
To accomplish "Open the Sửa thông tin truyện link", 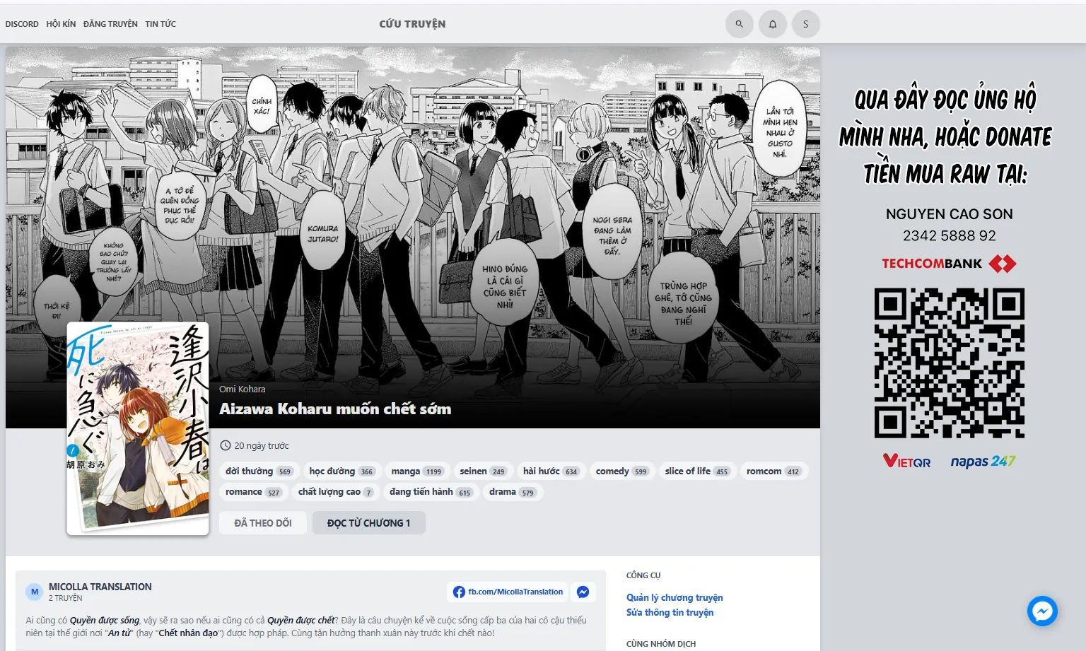I will (670, 613).
